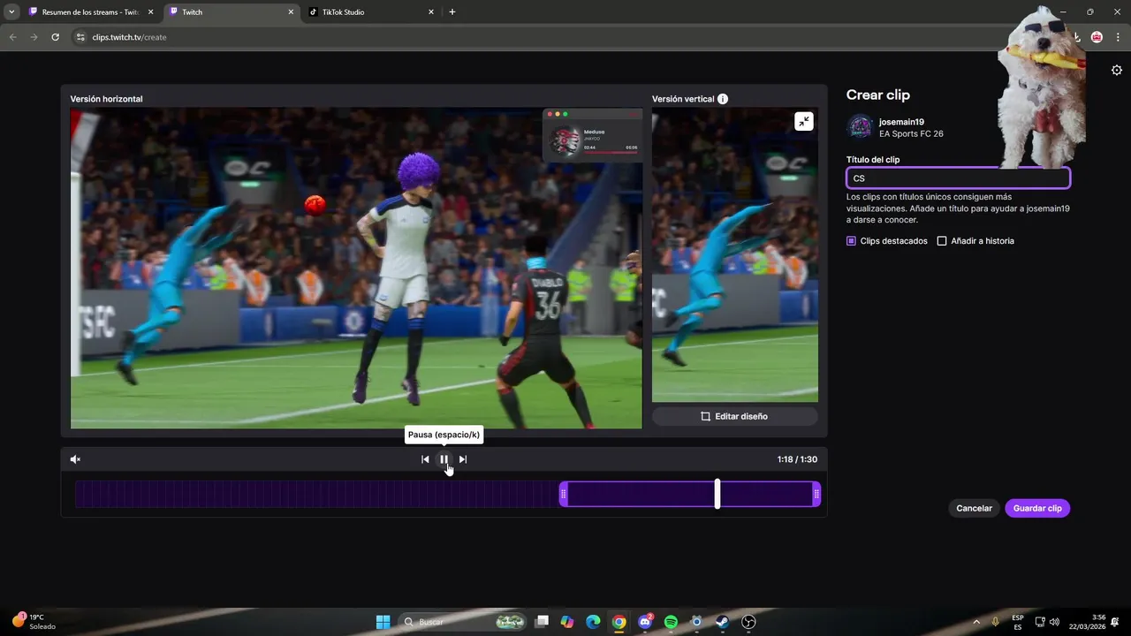Screen dimensions: 1131x636
Task: Click the white playhead on the timeline
Action: point(717,494)
